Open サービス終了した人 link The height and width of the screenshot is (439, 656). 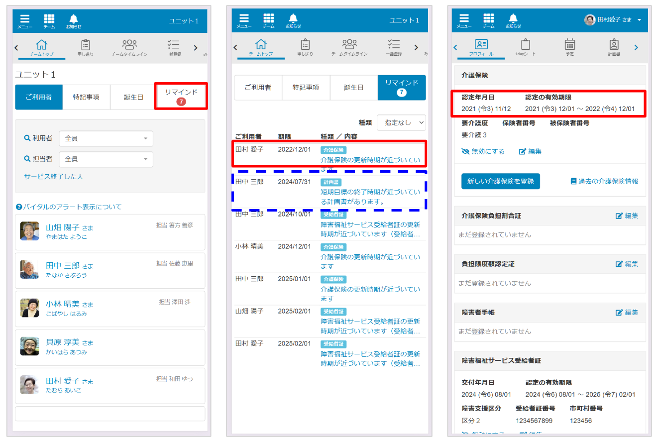(x=54, y=176)
